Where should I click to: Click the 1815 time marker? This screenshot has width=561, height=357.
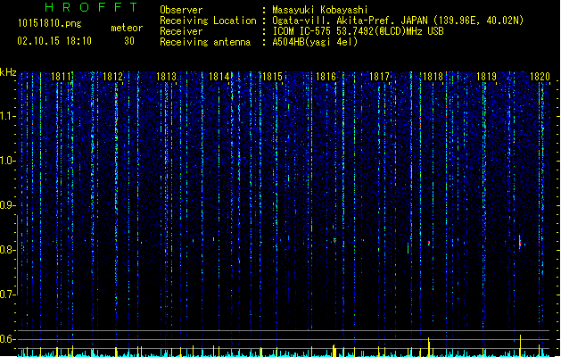point(272,77)
